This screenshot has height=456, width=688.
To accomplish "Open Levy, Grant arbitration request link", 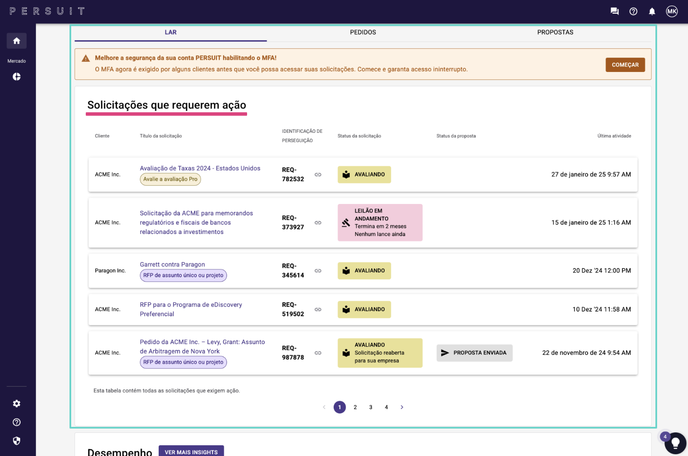I will 202,346.
